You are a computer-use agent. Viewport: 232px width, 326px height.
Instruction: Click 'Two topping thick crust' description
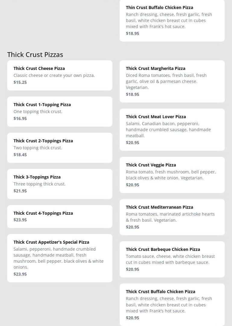(x=38, y=148)
